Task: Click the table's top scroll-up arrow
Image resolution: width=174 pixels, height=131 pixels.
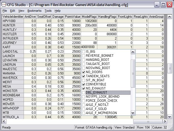Action: (x=170, y=17)
